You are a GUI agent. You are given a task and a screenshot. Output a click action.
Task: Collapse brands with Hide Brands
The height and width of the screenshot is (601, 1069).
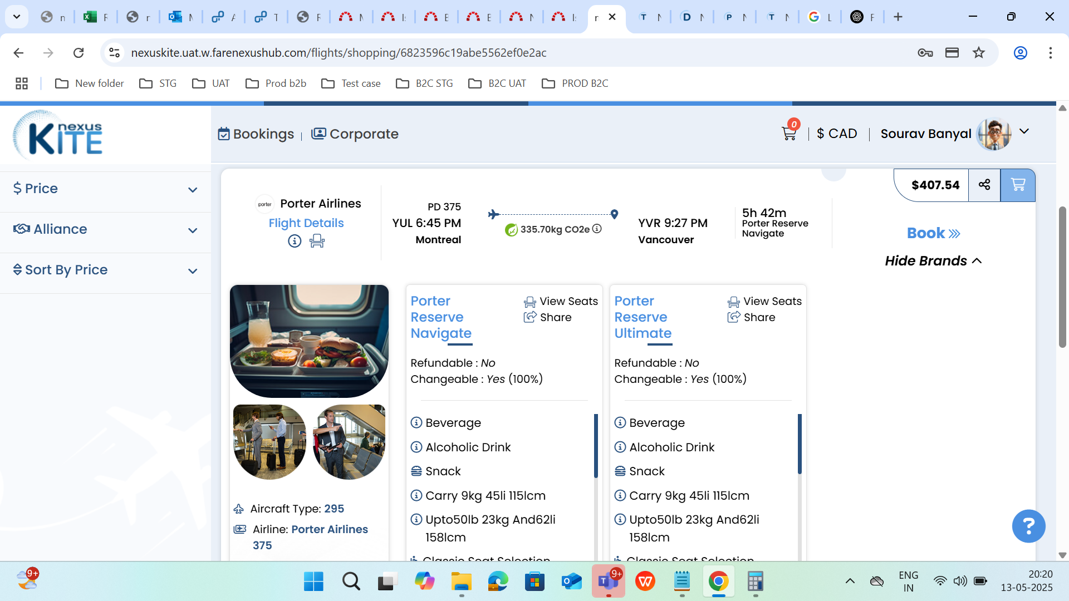coord(933,260)
